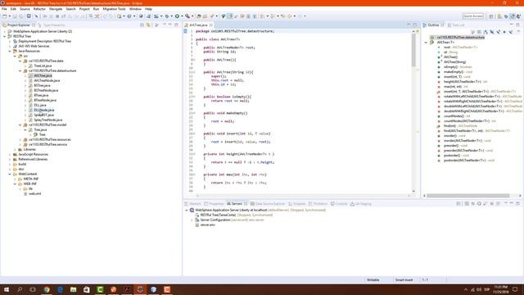Collapse the ce1103.RESTfulTree.datastructure package

[20, 71]
